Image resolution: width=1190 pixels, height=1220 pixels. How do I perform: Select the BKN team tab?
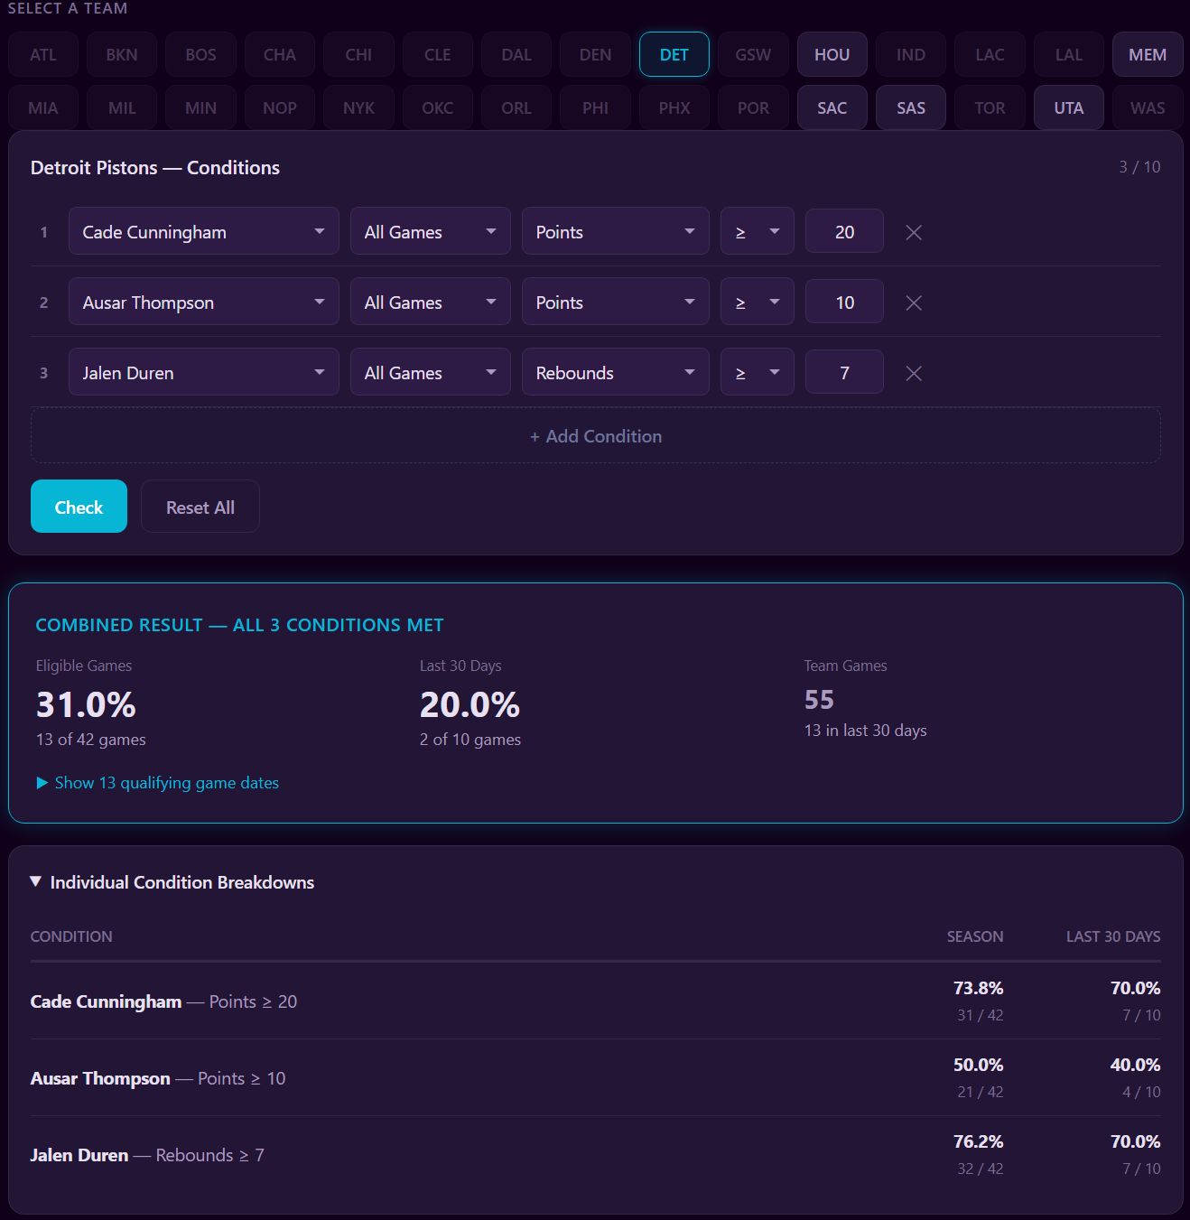(122, 55)
